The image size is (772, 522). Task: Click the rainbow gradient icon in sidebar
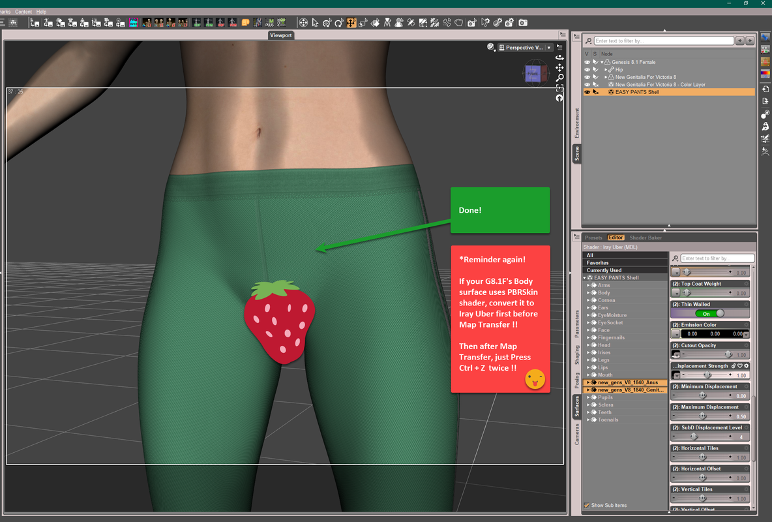765,74
